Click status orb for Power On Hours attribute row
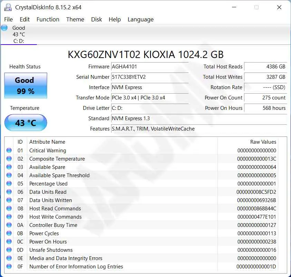The height and width of the screenshot is (277, 291). pyautogui.click(x=9, y=241)
